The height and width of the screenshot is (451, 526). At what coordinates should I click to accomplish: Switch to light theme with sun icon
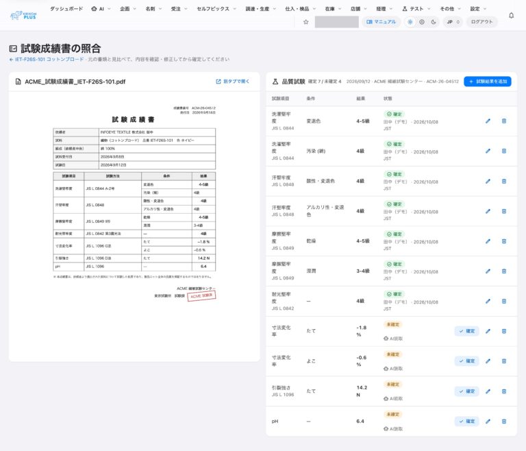click(410, 22)
